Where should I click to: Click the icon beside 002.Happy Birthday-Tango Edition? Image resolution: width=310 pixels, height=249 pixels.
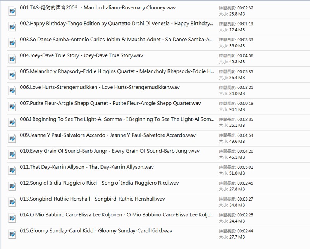[x=12, y=27]
